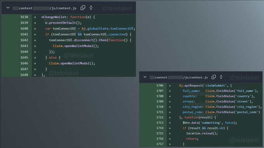The height and width of the screenshot is (148, 264).
Task: Click the country field code line
Action: click(219, 96)
